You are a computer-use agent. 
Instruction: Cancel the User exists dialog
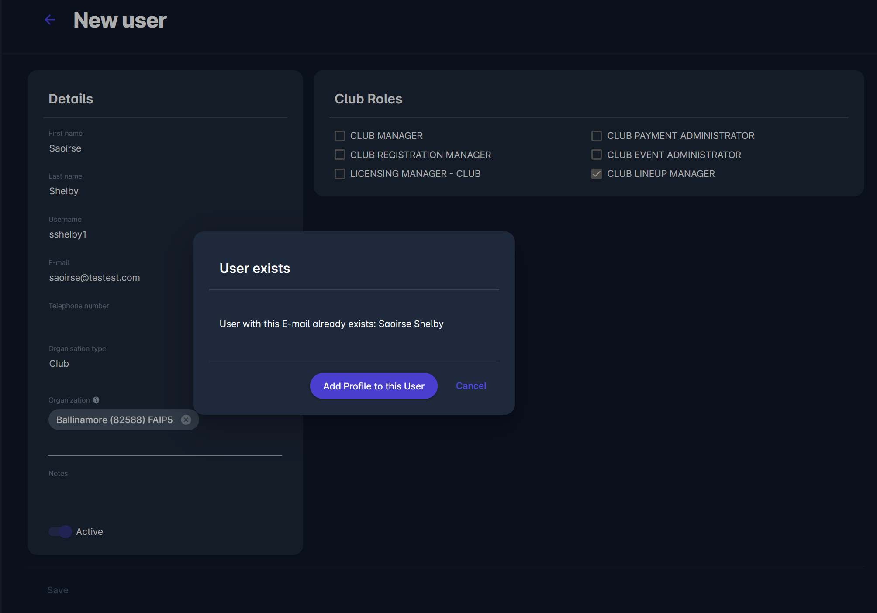pos(470,386)
